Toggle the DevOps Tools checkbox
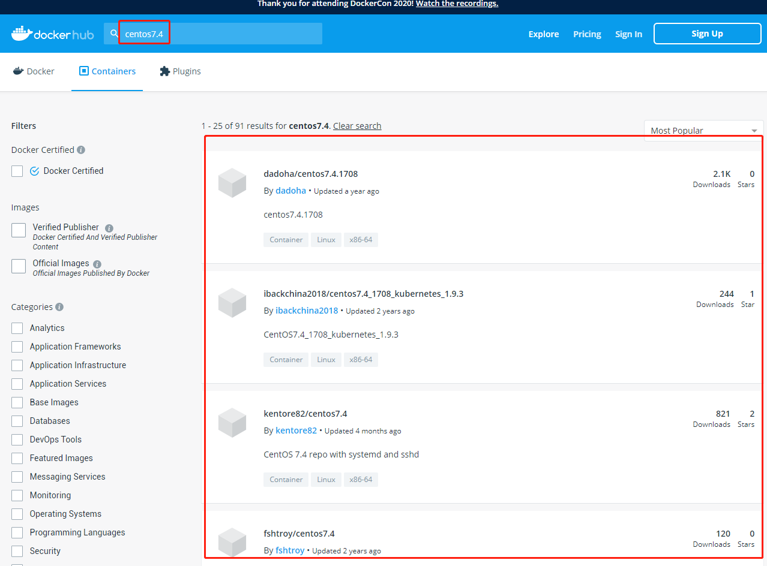The height and width of the screenshot is (566, 767). point(17,439)
